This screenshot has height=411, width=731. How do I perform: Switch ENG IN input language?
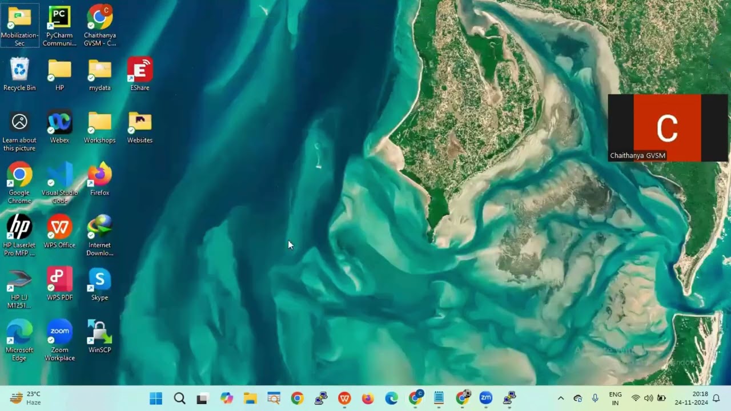pos(616,398)
